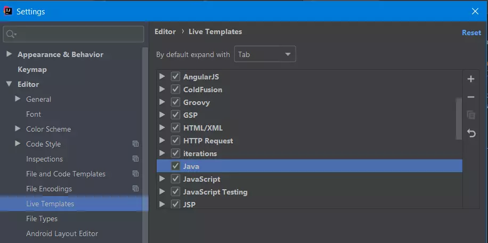Toggle the AngularJS group checkbox

(175, 77)
